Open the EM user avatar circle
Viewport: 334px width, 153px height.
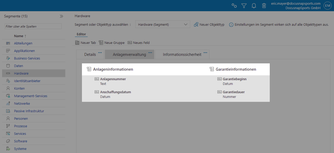coord(327,5)
